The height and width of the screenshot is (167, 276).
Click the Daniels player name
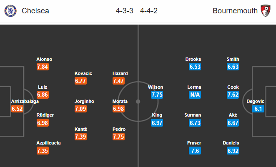[x=231, y=143]
